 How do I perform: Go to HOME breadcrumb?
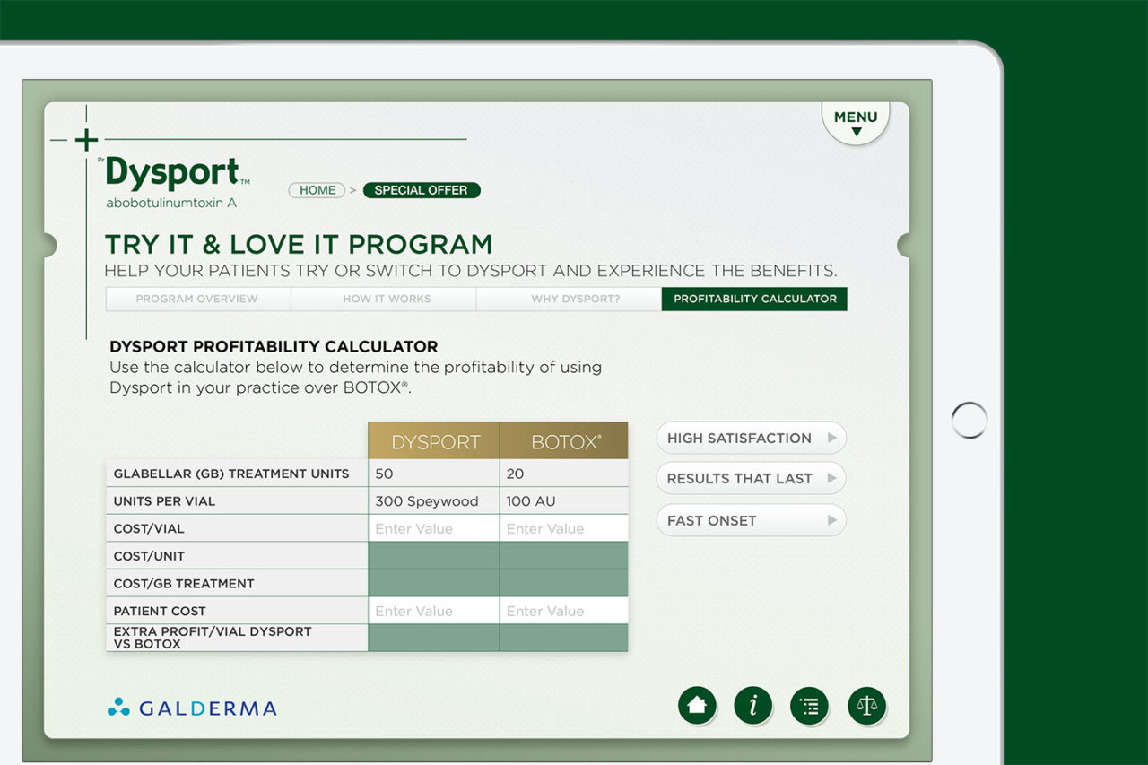point(317,190)
